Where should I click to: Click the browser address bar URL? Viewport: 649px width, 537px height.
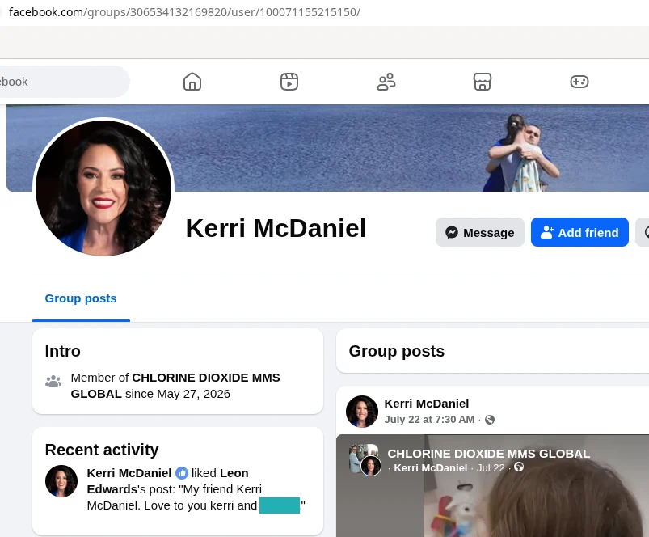[x=184, y=12]
